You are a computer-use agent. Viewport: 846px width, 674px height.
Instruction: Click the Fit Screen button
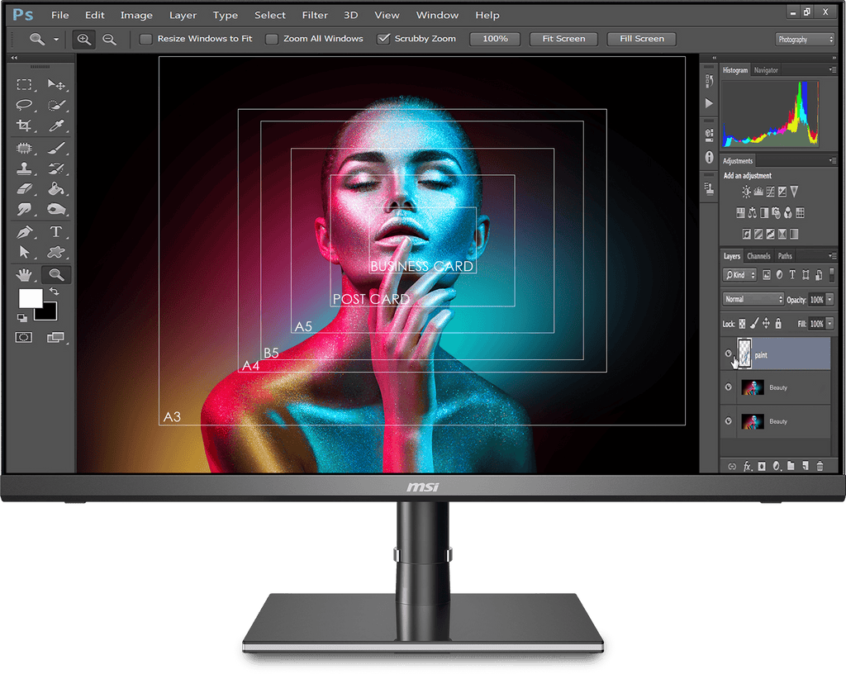tap(563, 39)
